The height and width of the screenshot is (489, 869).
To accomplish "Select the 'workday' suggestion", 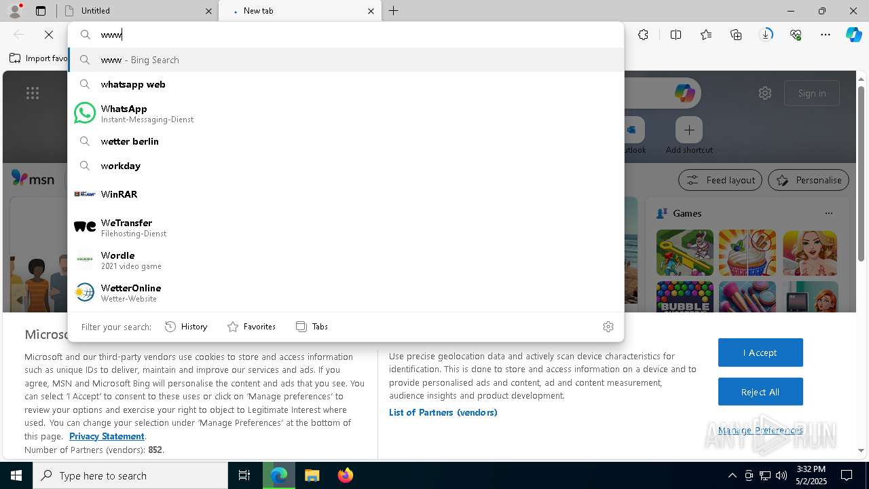I will click(x=346, y=166).
